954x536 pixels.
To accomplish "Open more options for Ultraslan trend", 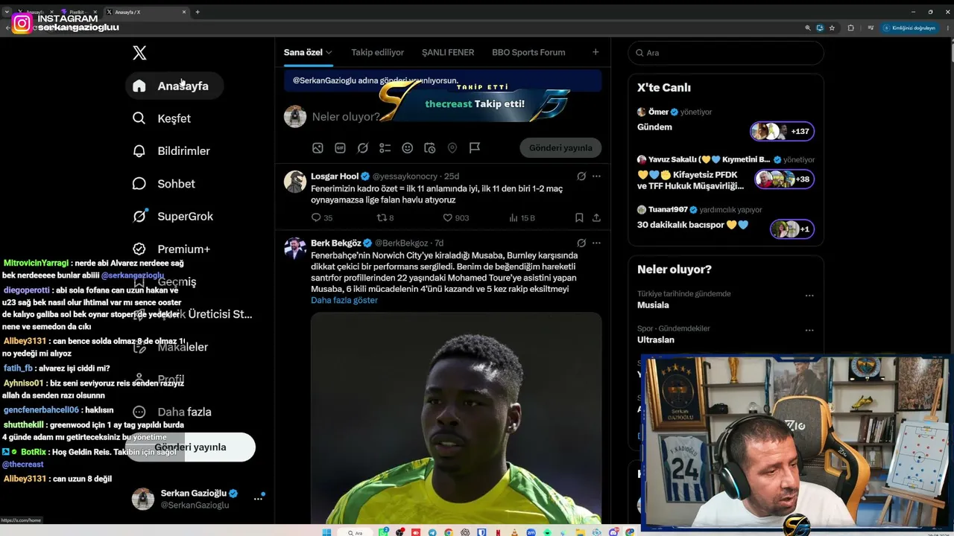I will pos(809,331).
